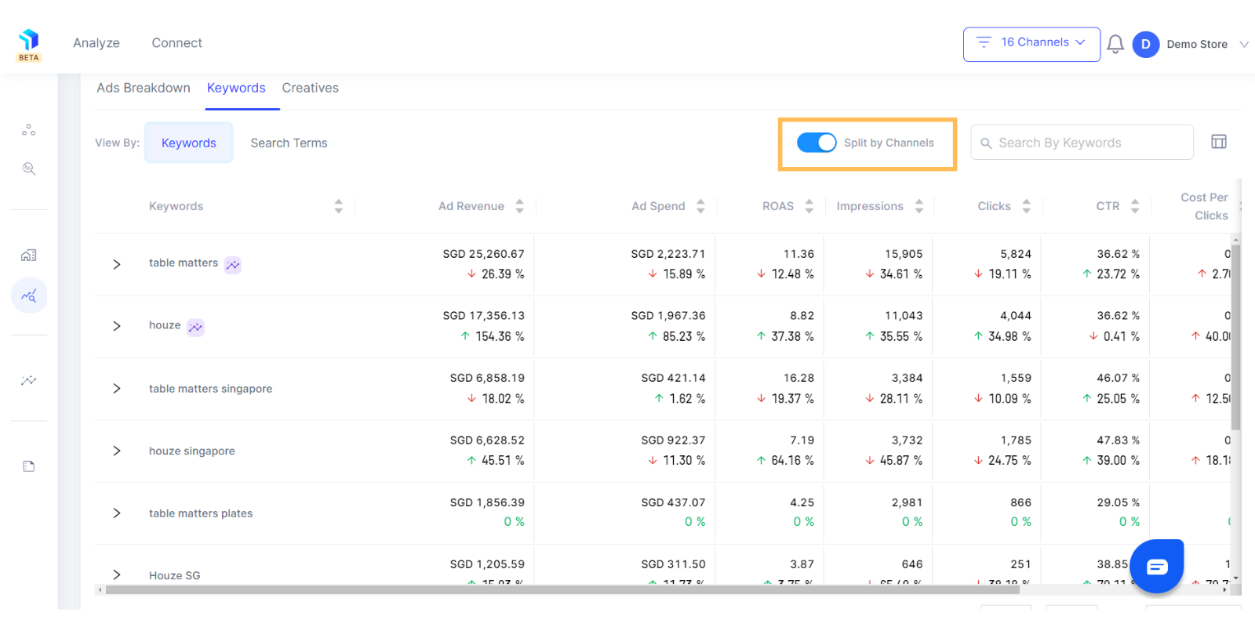Expand the houze singapore row

pyautogui.click(x=117, y=451)
